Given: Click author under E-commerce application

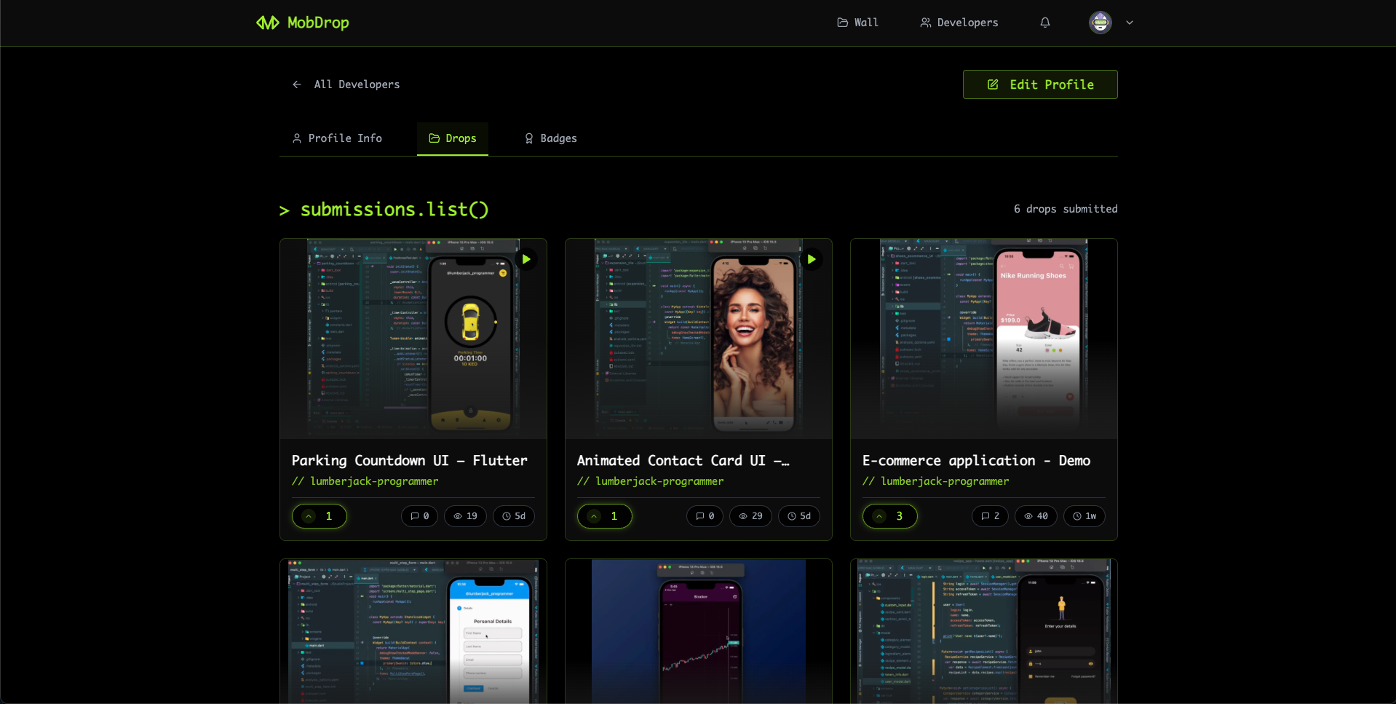Looking at the screenshot, I should [x=936, y=481].
